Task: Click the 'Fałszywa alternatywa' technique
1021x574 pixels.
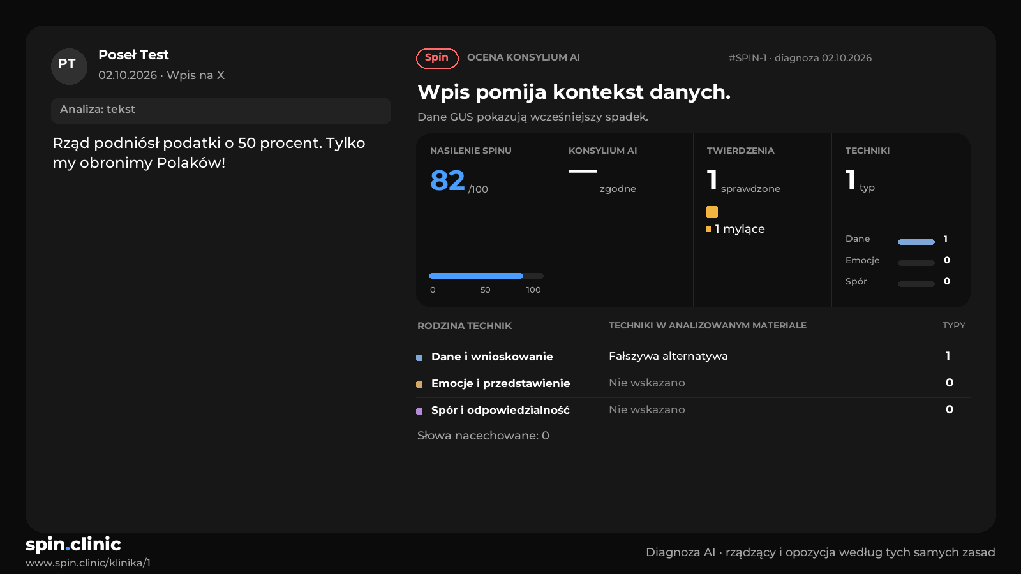Action: [x=668, y=356]
